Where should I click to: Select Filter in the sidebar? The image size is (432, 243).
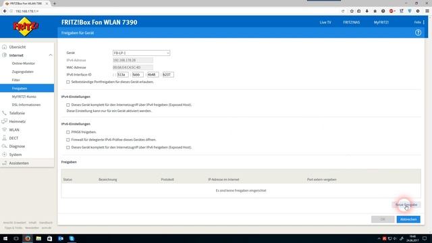tap(16, 80)
